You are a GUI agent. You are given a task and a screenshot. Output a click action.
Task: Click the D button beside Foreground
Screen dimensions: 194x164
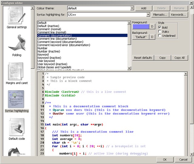(x=152, y=26)
